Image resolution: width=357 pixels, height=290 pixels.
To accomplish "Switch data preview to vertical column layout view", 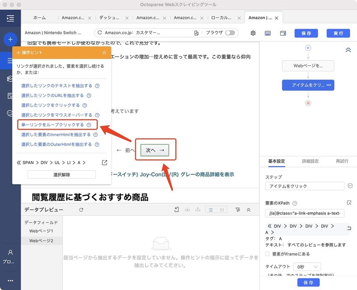I will (222, 209).
